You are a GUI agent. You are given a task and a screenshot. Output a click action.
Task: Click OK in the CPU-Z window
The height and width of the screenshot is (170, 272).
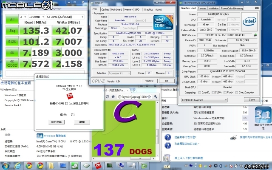[x=167, y=81]
